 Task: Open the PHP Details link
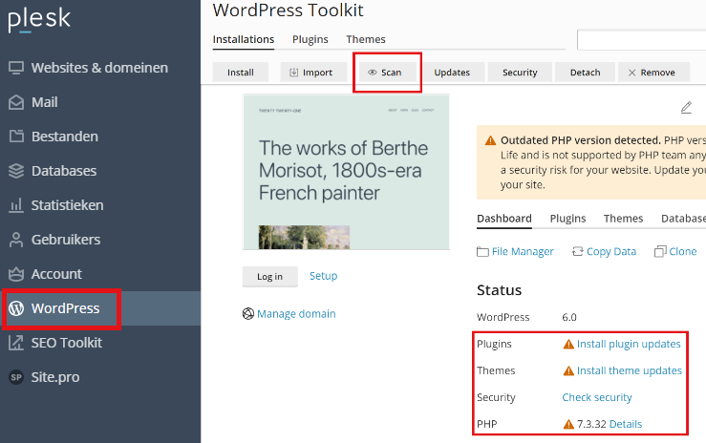(x=626, y=424)
